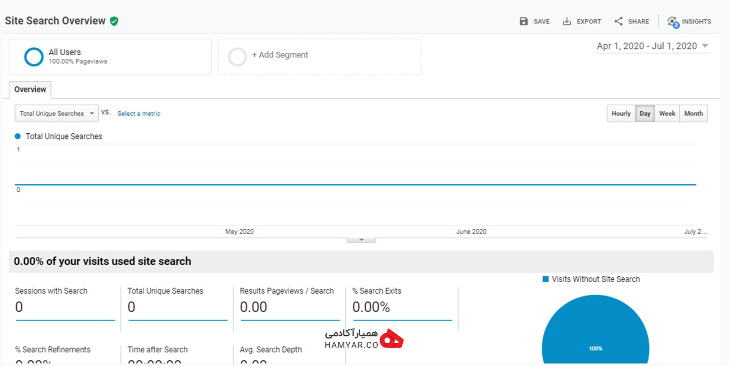Click the May 2020 axis label
Image resolution: width=729 pixels, height=366 pixels.
pyautogui.click(x=239, y=231)
